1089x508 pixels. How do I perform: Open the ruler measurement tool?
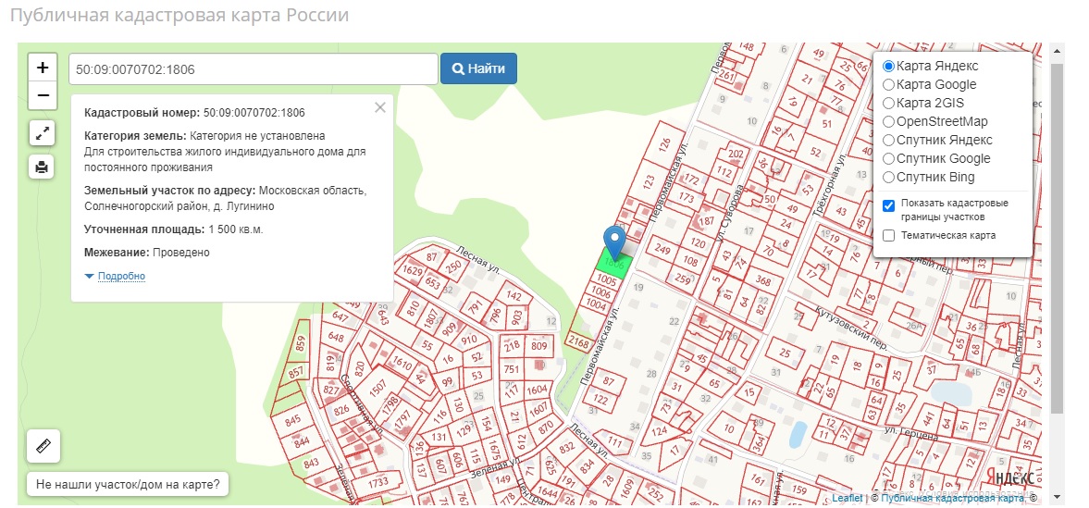point(43,445)
